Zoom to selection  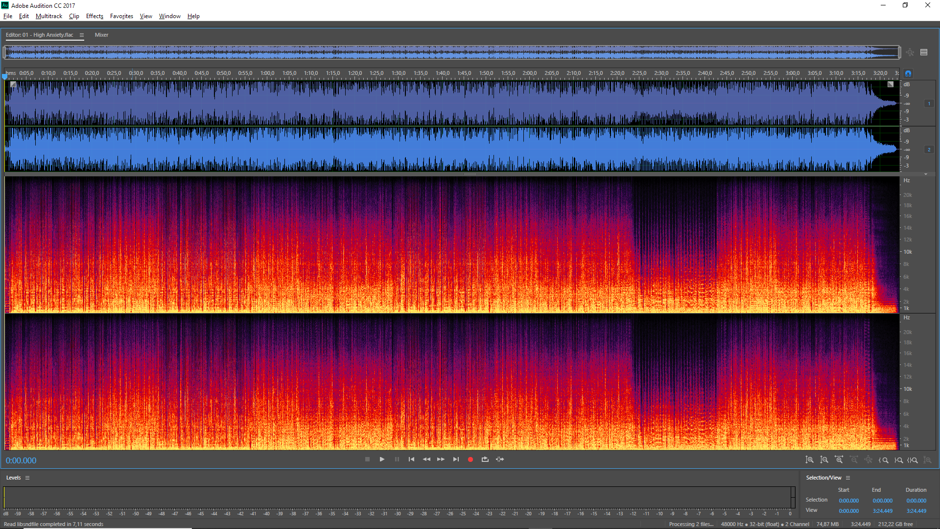click(x=913, y=460)
